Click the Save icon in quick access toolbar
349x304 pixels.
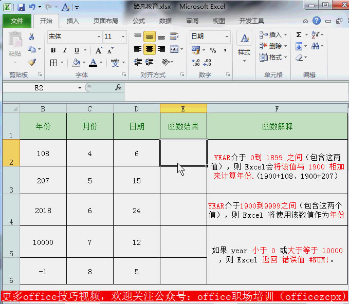pos(21,7)
